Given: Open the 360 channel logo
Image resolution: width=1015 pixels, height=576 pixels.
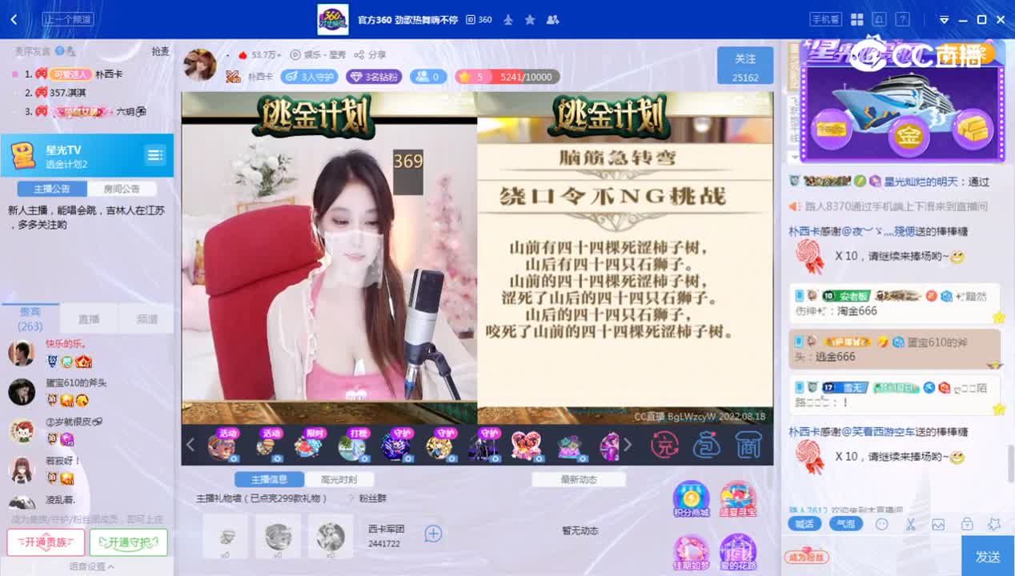Looking at the screenshot, I should (333, 19).
